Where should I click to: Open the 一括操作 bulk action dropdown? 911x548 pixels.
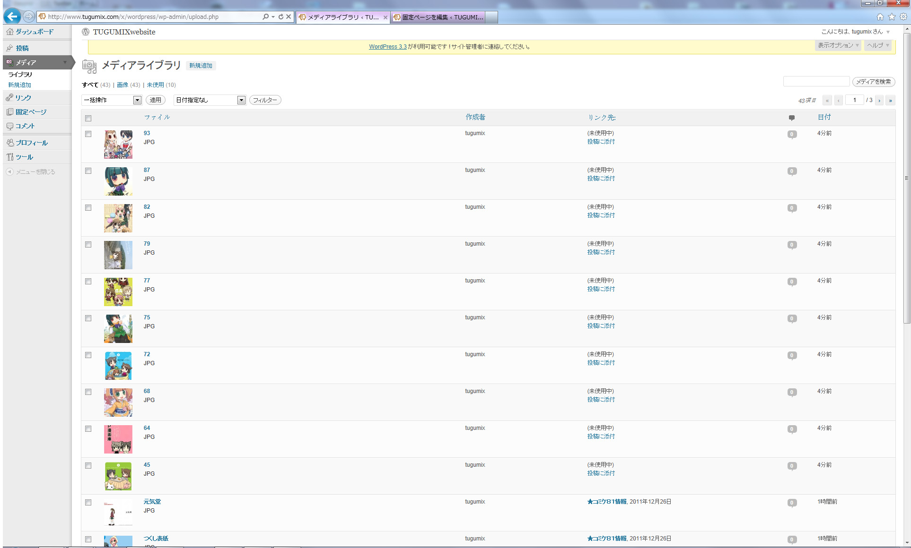pos(112,100)
